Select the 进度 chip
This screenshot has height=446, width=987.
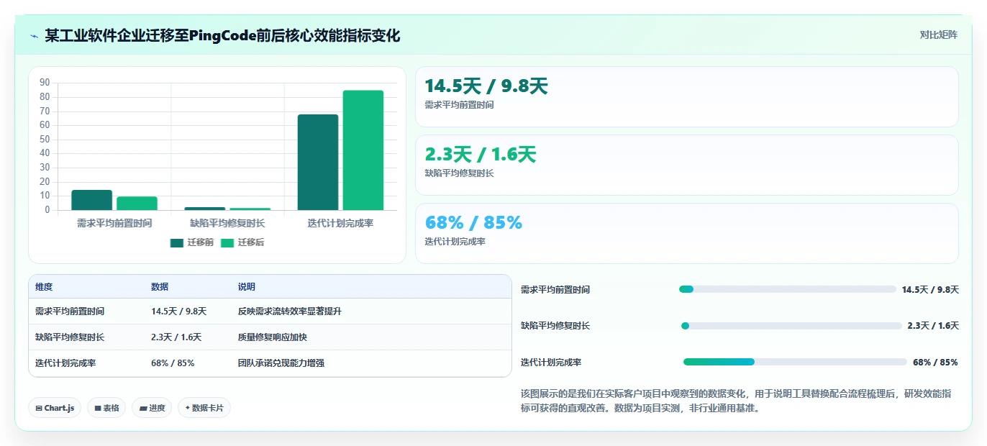pos(152,408)
